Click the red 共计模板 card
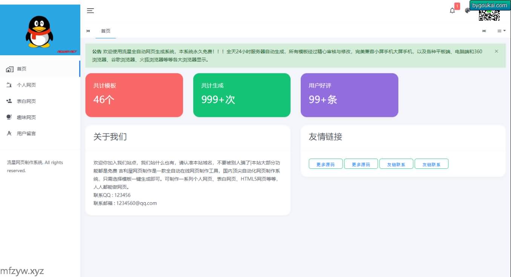The width and height of the screenshot is (511, 277). pyautogui.click(x=134, y=95)
